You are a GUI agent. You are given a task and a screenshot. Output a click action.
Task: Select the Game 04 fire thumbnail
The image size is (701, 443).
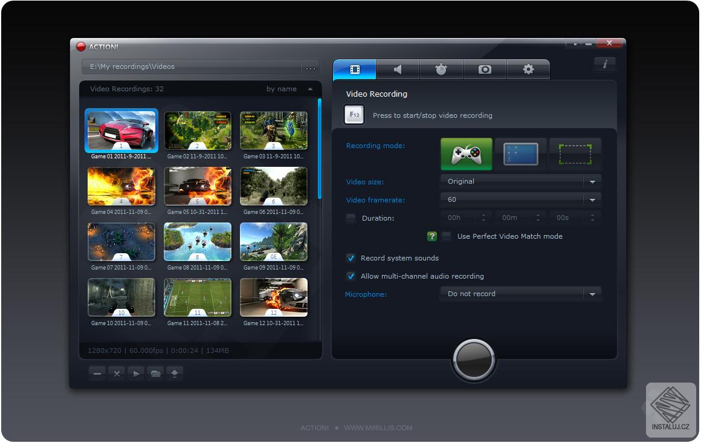pyautogui.click(x=121, y=186)
